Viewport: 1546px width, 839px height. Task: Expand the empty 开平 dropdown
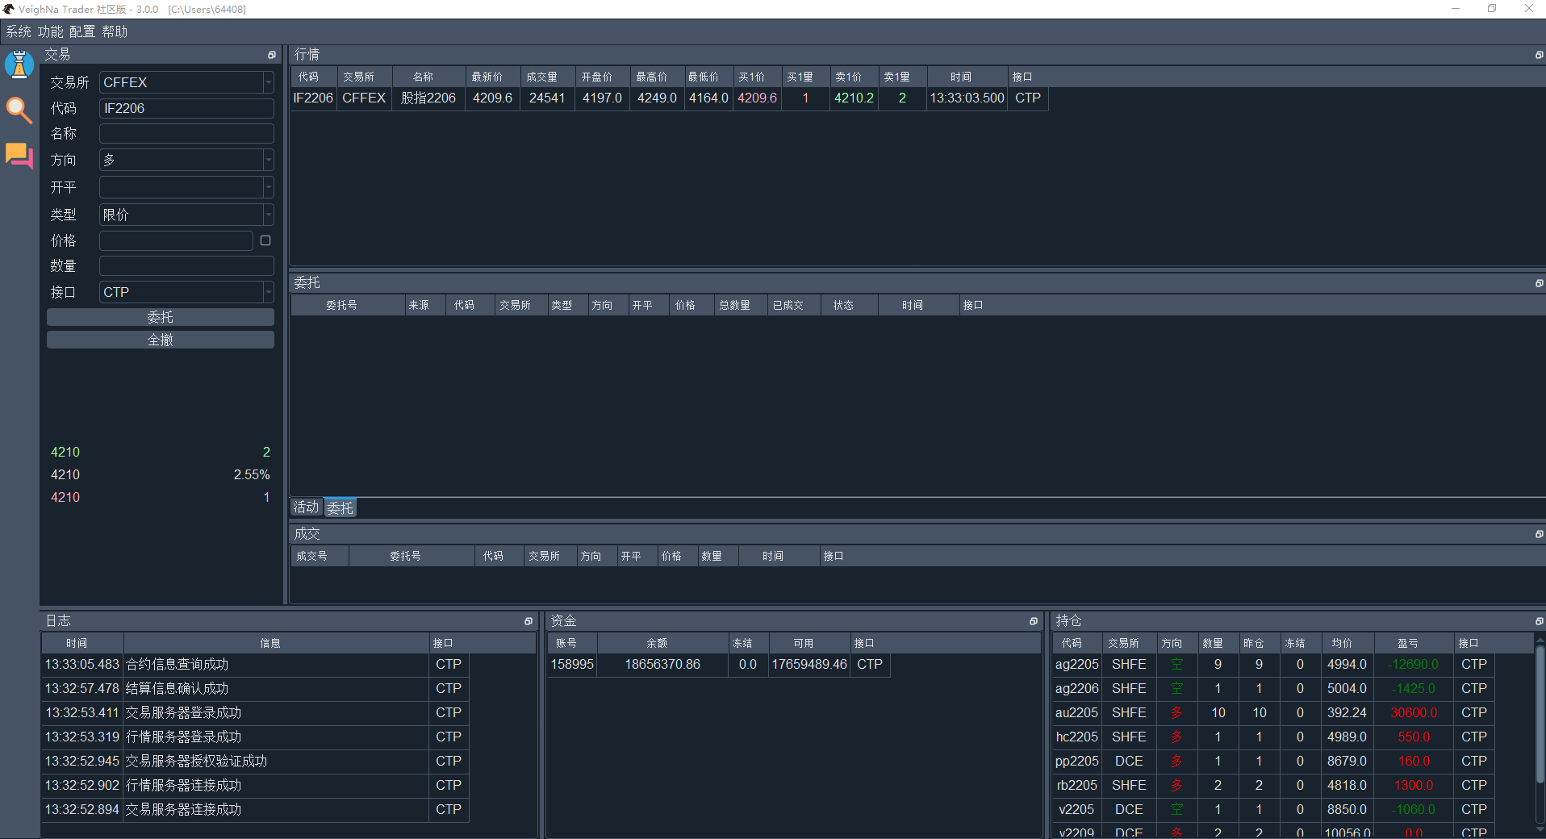pyautogui.click(x=186, y=187)
